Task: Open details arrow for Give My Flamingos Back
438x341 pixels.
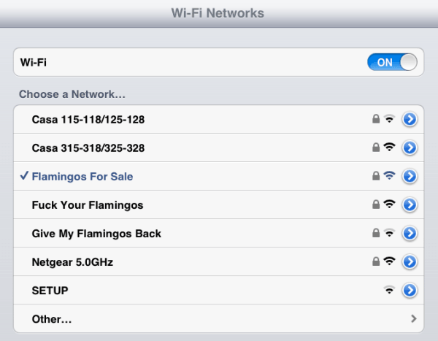Action: click(x=410, y=234)
